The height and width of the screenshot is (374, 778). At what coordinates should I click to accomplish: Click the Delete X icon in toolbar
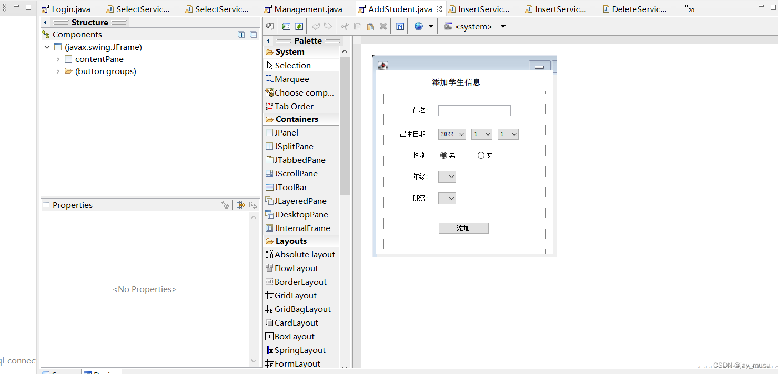383,26
